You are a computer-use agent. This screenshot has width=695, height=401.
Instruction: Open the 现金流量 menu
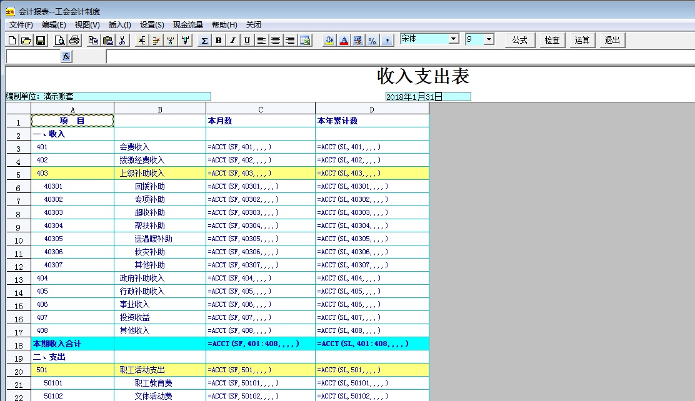188,25
